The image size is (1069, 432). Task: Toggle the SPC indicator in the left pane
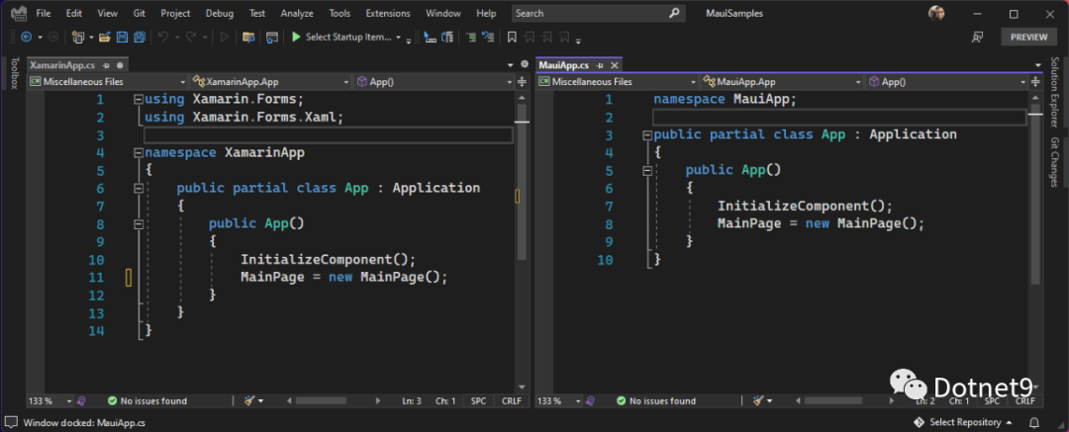click(x=479, y=400)
